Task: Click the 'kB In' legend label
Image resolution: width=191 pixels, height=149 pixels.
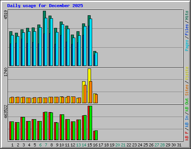Action: coord(187,121)
